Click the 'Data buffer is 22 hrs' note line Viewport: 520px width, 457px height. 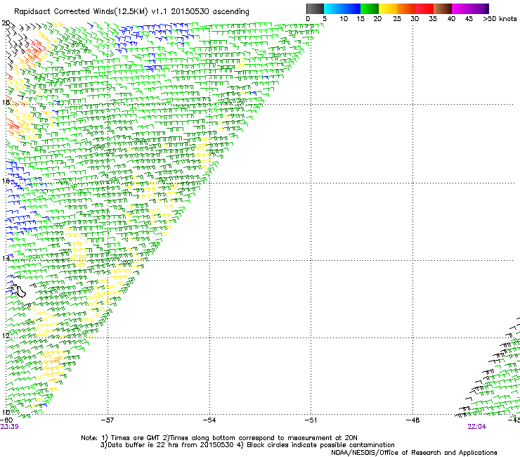tap(247, 445)
